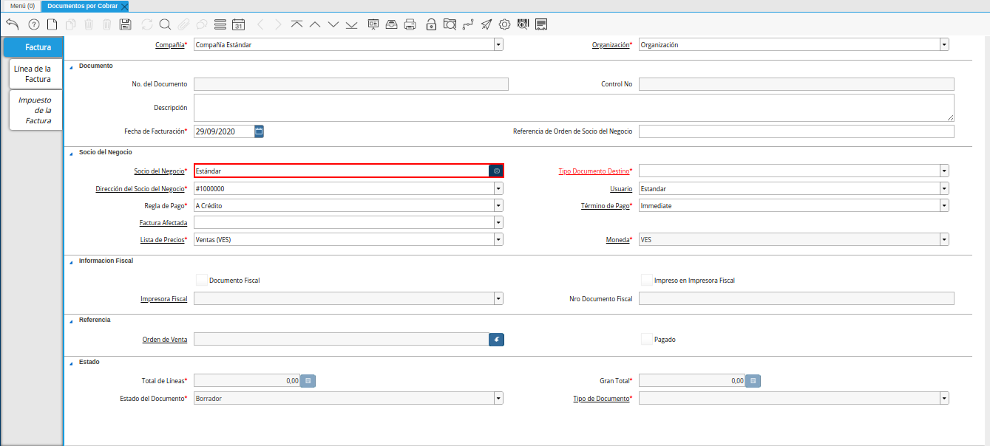Open the Regla de Pago dropdown
Image resolution: width=990 pixels, height=446 pixels.
[498, 205]
